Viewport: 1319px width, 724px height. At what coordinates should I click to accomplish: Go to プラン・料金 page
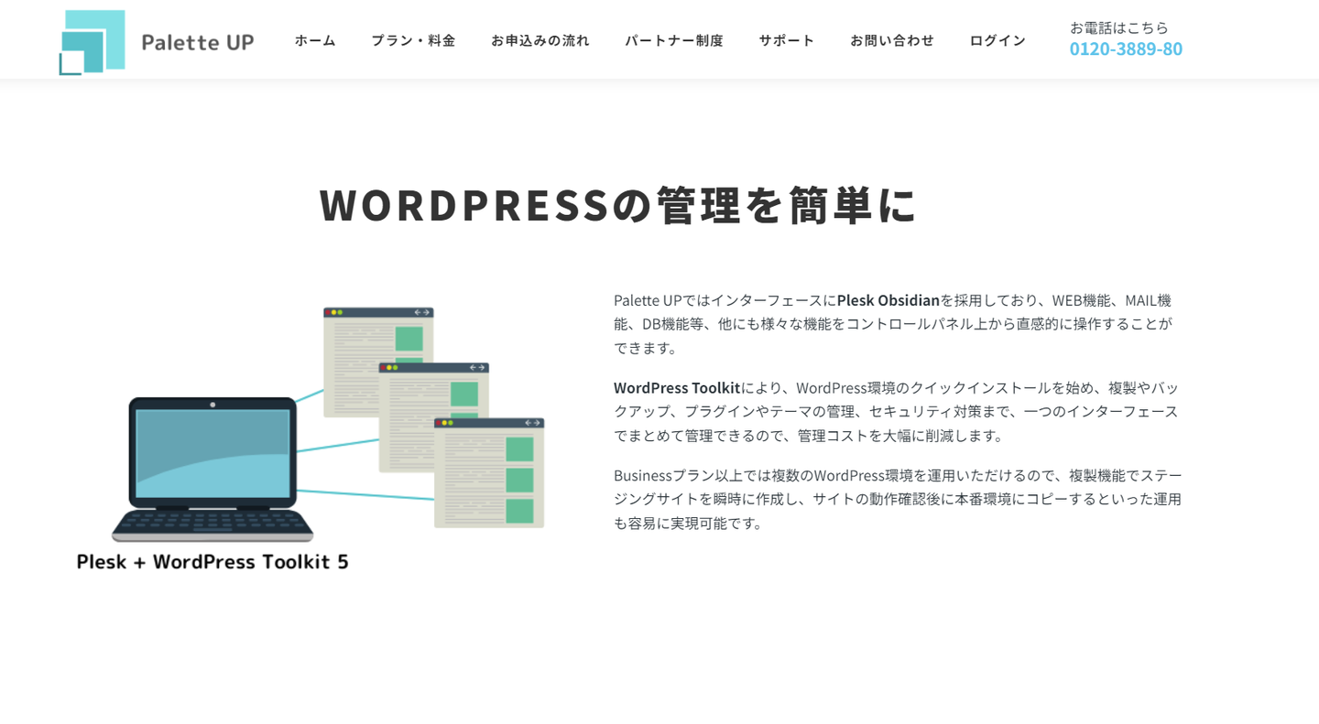[x=413, y=40]
